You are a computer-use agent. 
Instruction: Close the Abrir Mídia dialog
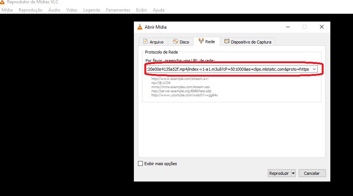point(322,27)
